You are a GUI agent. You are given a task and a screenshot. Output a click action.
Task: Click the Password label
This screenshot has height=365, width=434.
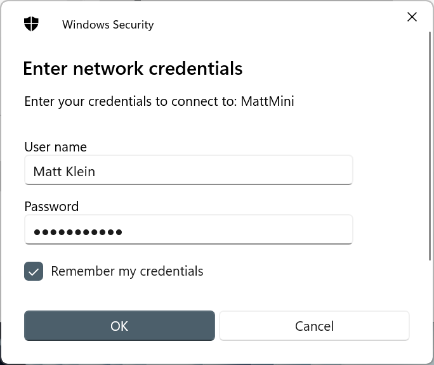51,207
